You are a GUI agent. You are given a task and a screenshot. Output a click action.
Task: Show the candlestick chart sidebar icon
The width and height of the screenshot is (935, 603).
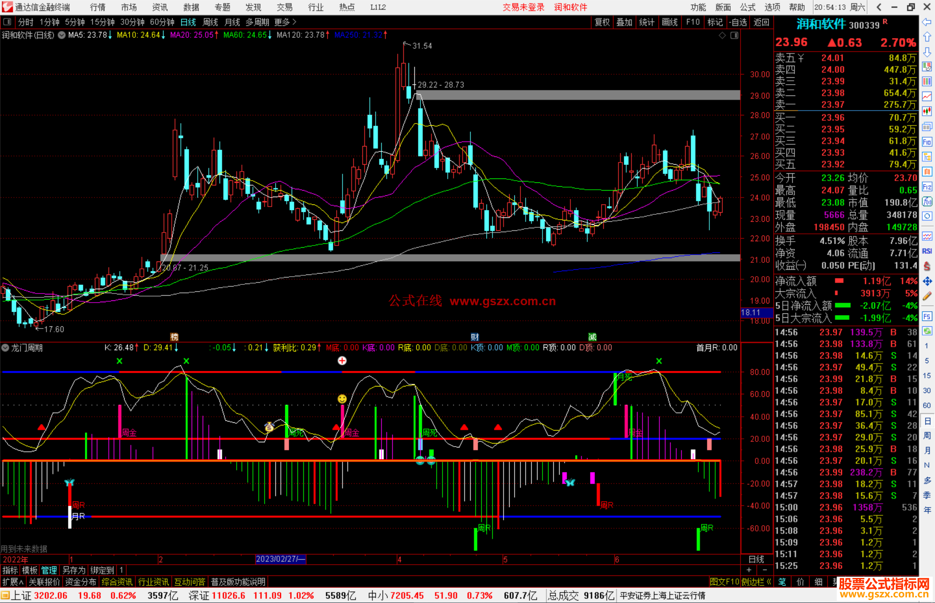coord(927,112)
